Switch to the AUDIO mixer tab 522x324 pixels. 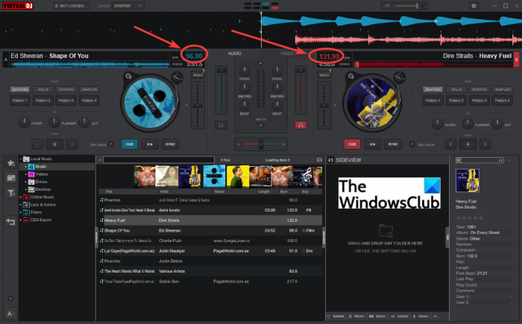(x=235, y=54)
